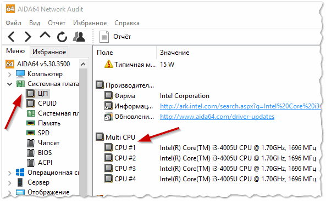Go up one level with the Up arrow

pos(45,36)
